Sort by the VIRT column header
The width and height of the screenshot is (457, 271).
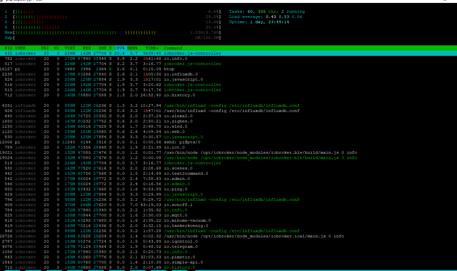(70, 48)
